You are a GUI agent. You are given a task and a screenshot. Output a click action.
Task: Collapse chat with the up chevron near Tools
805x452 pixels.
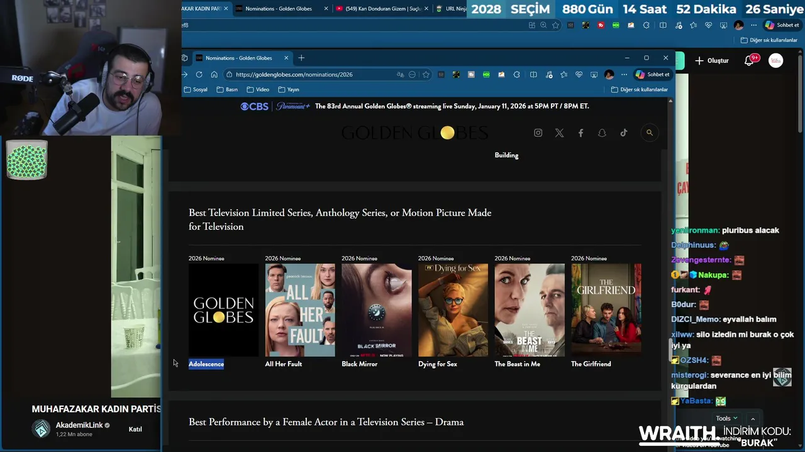(753, 419)
